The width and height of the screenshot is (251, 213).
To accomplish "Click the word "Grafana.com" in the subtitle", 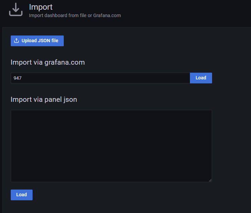I will coord(108,15).
